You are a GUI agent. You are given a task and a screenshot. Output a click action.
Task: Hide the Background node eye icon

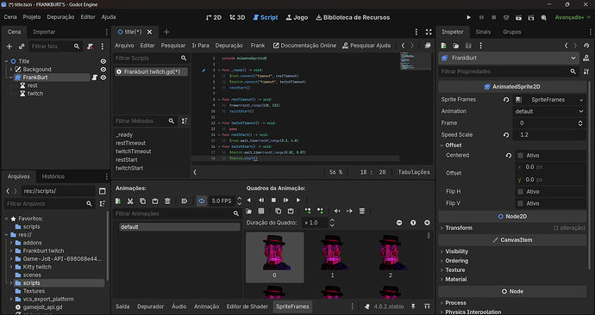point(103,70)
